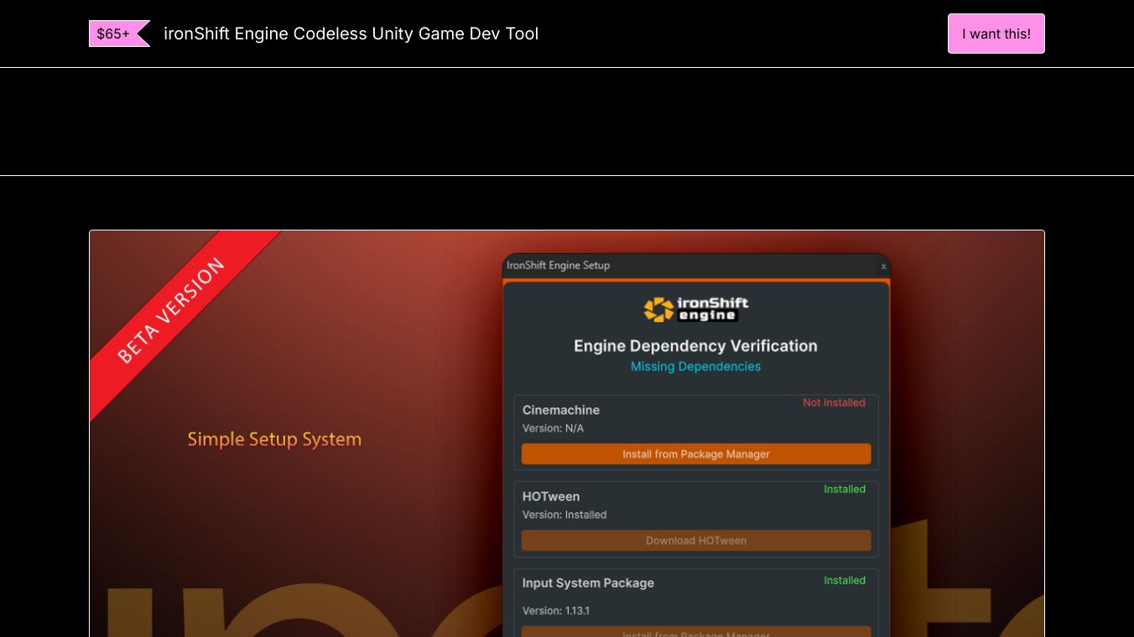This screenshot has height=637, width=1134.
Task: Click the $65+ price tag
Action: click(119, 34)
